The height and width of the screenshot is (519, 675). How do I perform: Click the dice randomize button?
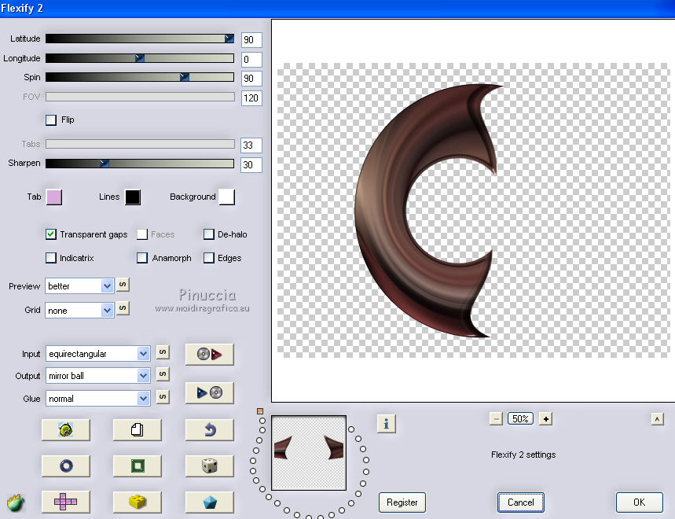click(209, 466)
